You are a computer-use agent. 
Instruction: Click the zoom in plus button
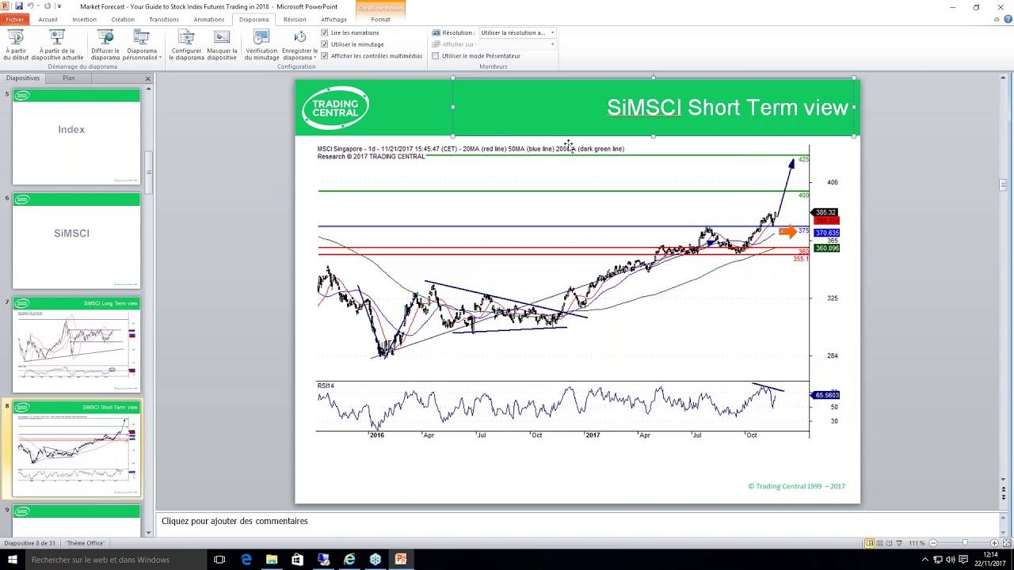(994, 543)
